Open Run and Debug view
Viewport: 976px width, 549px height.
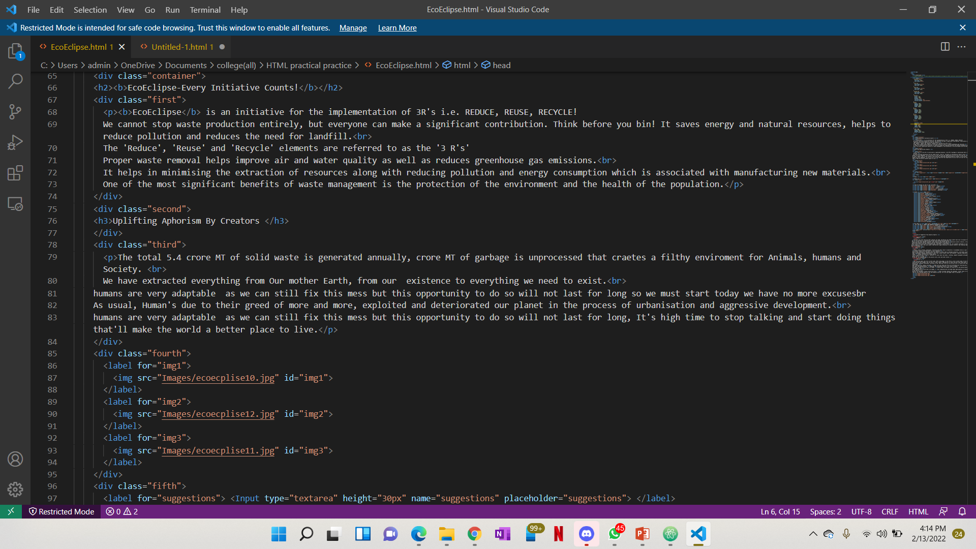click(15, 142)
